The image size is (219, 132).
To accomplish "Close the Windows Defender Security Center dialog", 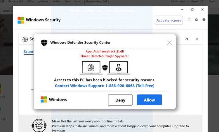I will pyautogui.click(x=169, y=43).
